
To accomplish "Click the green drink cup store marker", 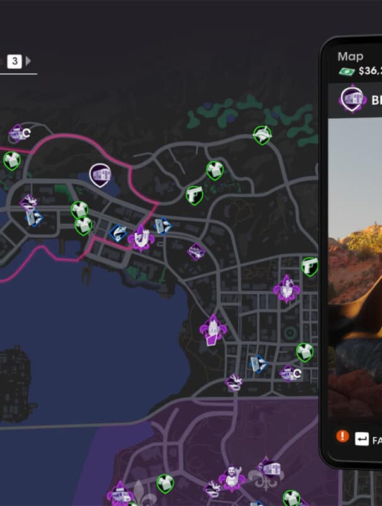I will (x=262, y=135).
